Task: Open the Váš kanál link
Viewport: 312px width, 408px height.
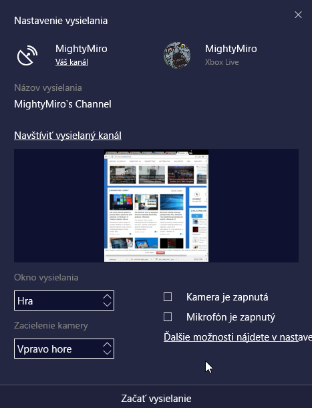Action: (x=71, y=62)
